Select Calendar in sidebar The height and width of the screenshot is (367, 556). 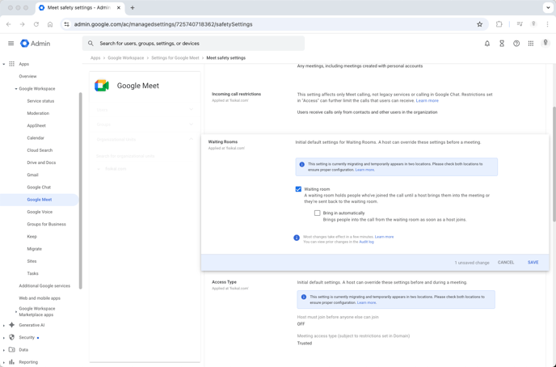36,138
